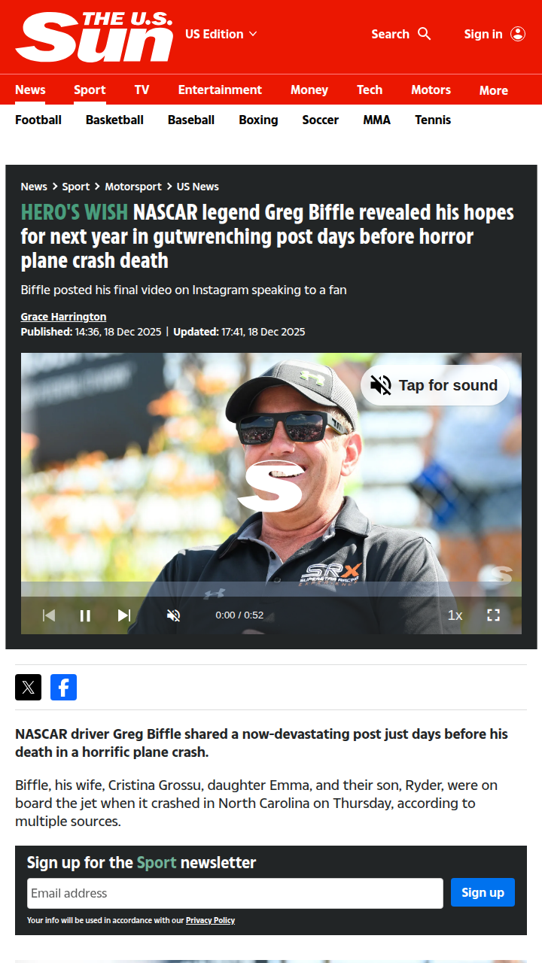
Task: Change playback speed 1x option
Action: [x=455, y=615]
